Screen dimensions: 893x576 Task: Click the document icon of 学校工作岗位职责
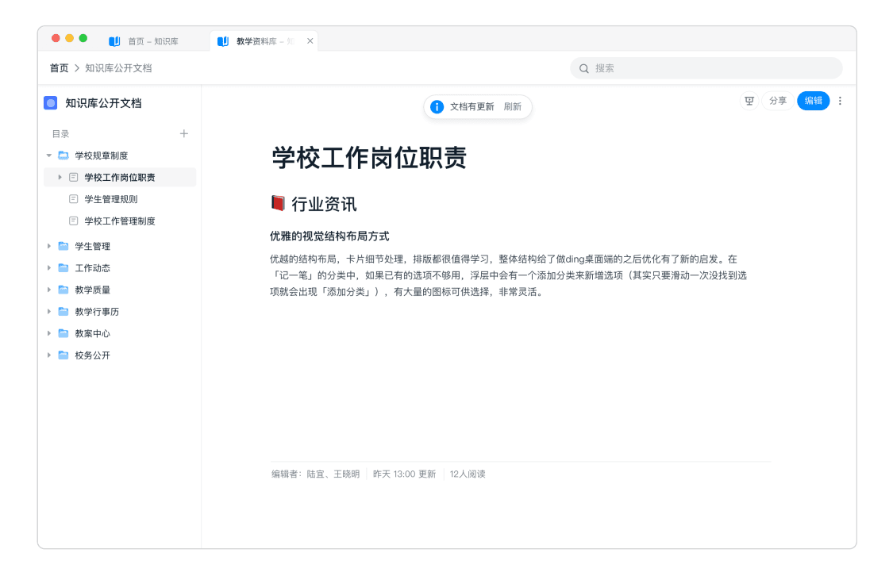click(74, 177)
